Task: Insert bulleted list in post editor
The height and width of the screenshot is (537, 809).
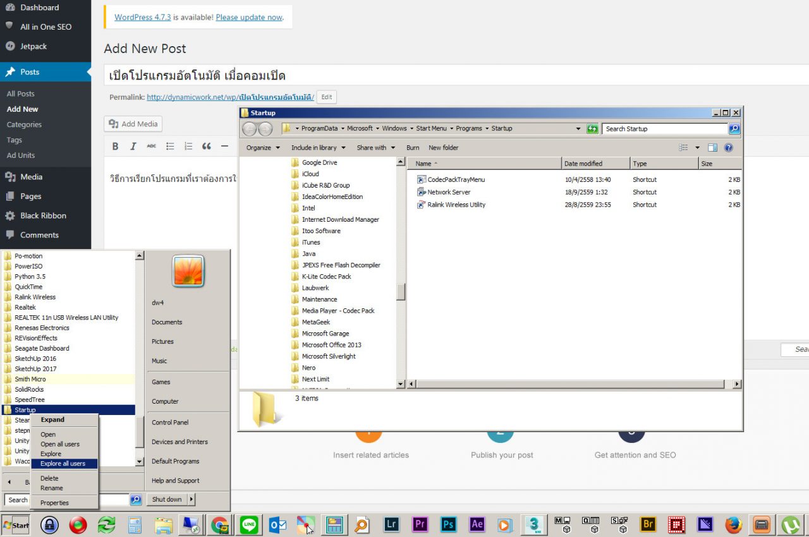Action: pos(170,147)
